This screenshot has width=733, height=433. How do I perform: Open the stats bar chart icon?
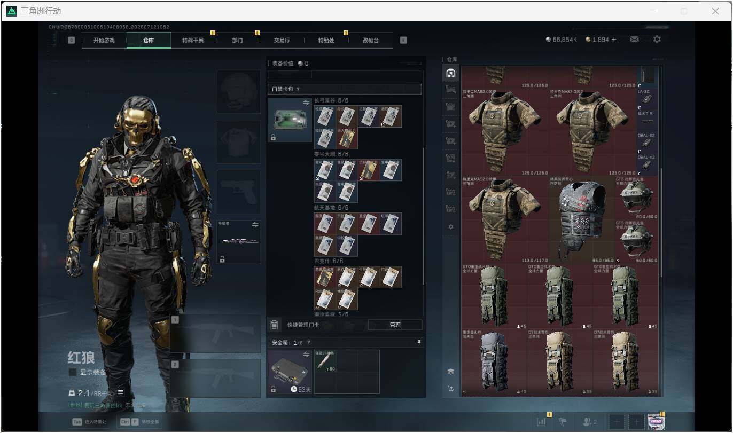[542, 422]
